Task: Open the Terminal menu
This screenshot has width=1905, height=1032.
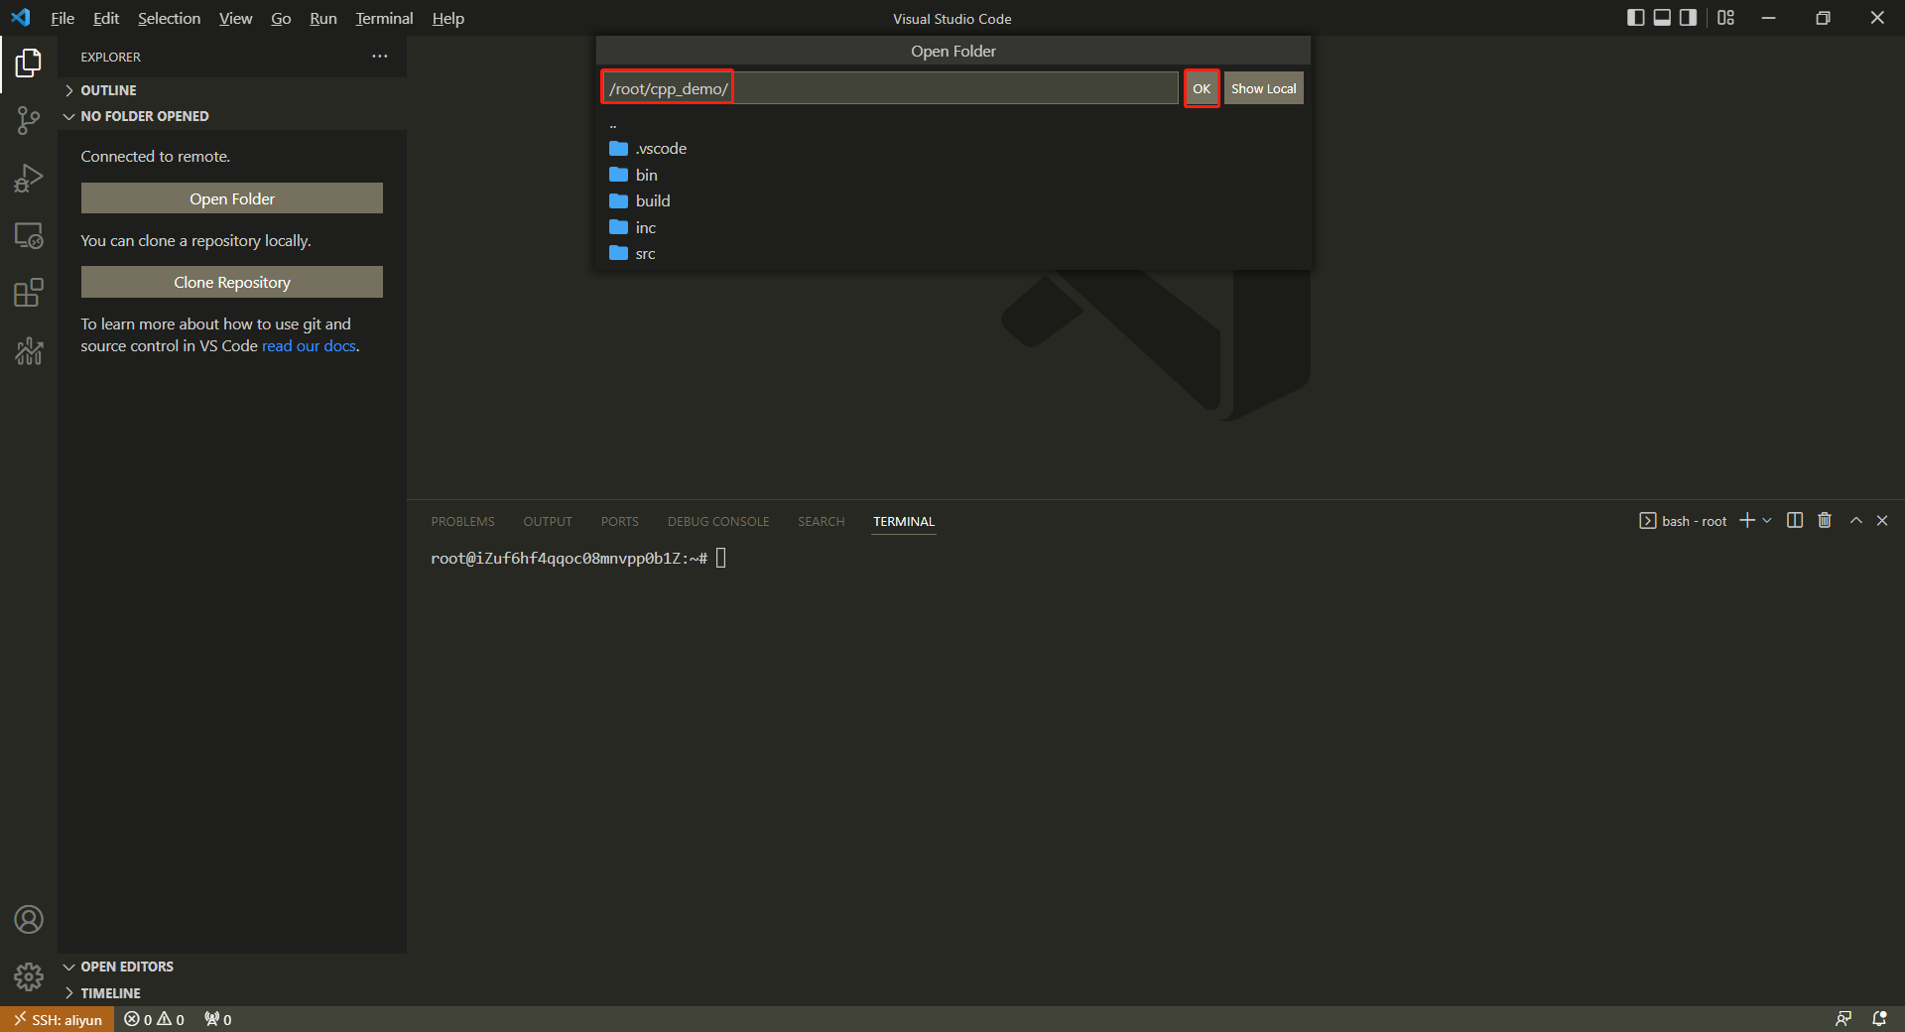Action: coord(384,18)
